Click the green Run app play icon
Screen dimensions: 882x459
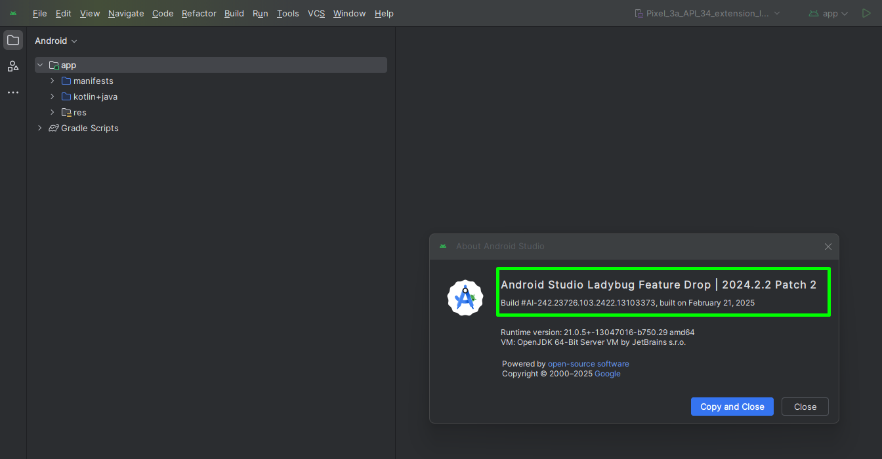[866, 13]
